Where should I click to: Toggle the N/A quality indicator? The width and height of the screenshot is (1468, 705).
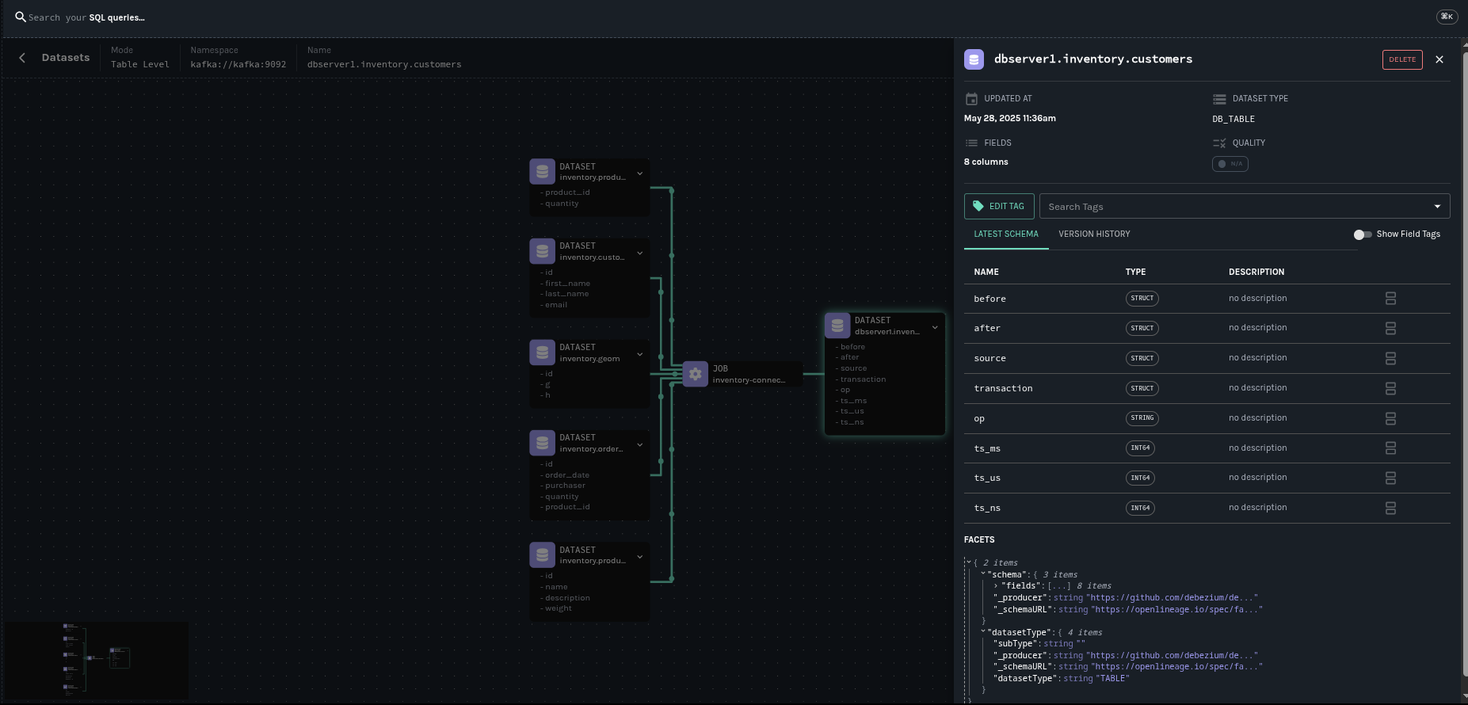point(1230,164)
